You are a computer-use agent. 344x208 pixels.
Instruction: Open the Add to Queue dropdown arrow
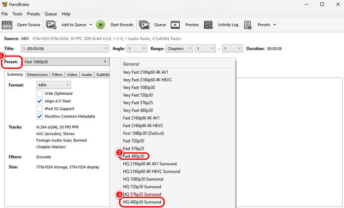coord(91,25)
